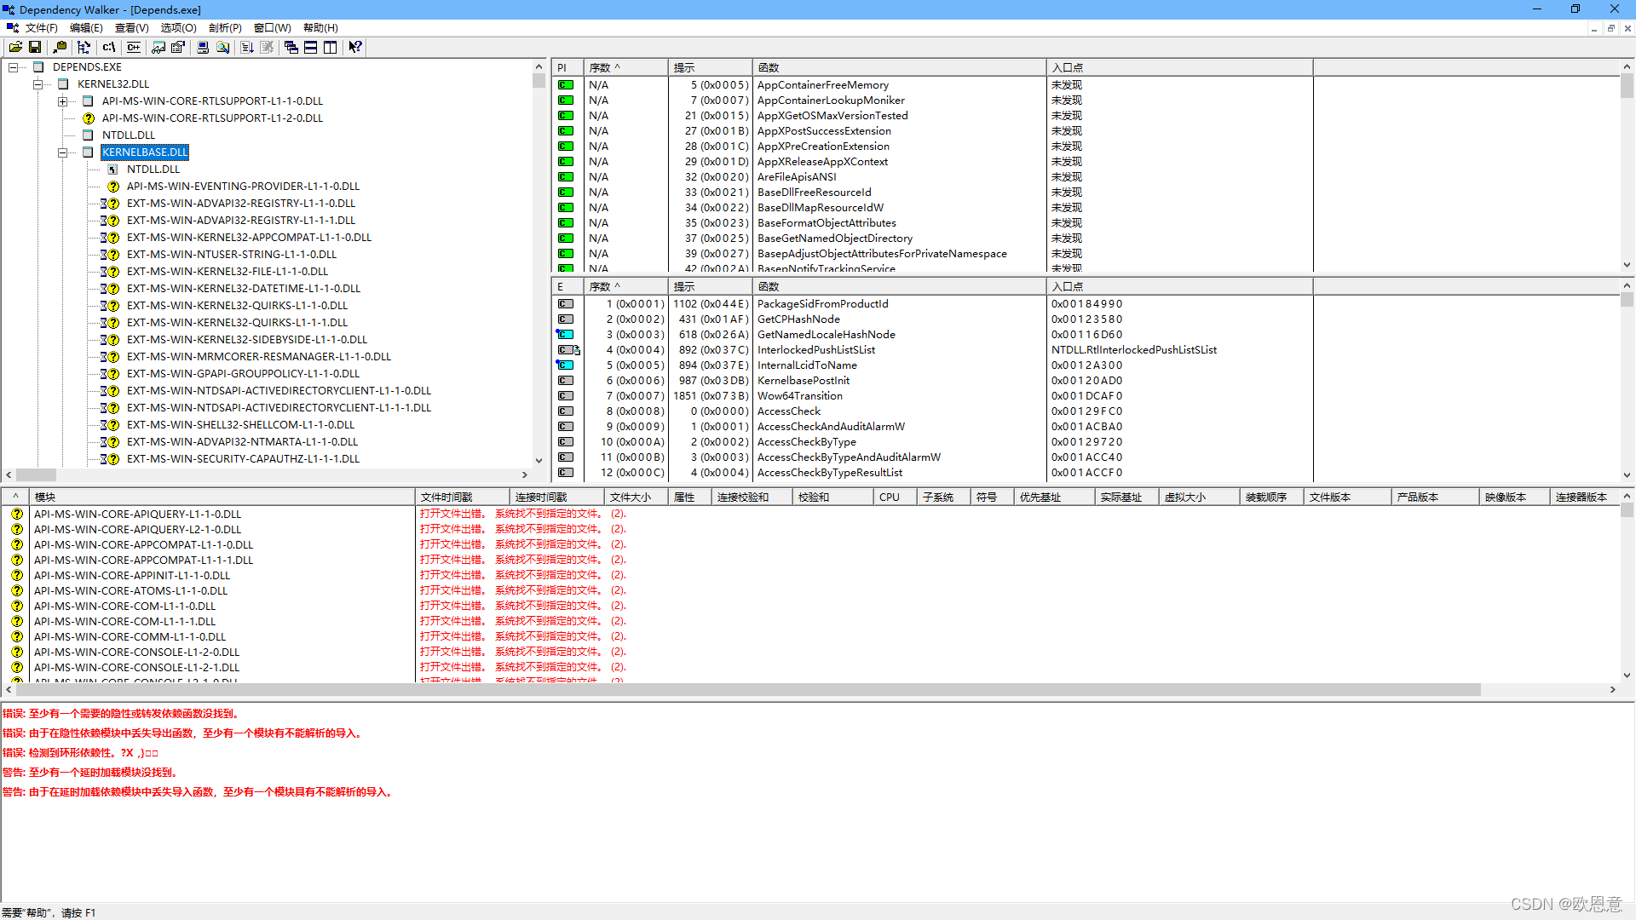Click the Tile Vertically toolbar icon

(x=331, y=48)
